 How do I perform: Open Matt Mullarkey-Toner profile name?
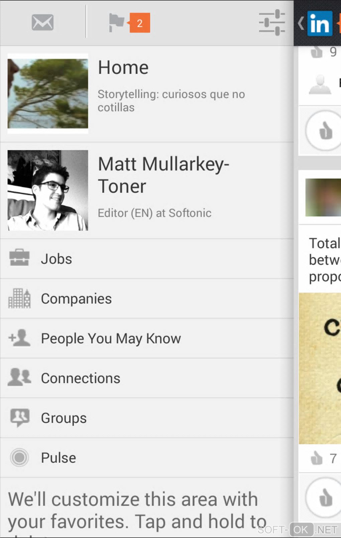click(x=163, y=175)
